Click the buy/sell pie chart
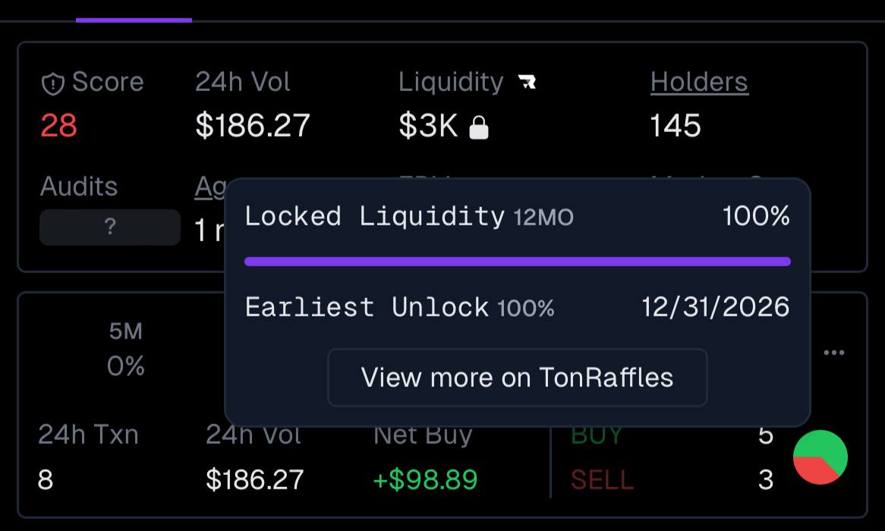Screen dimensions: 885x531 820,457
